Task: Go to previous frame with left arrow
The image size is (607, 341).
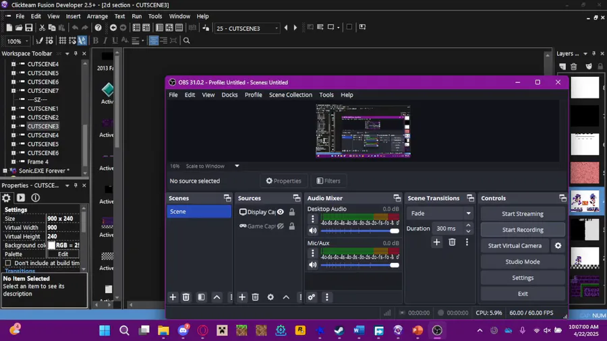Action: point(286,28)
